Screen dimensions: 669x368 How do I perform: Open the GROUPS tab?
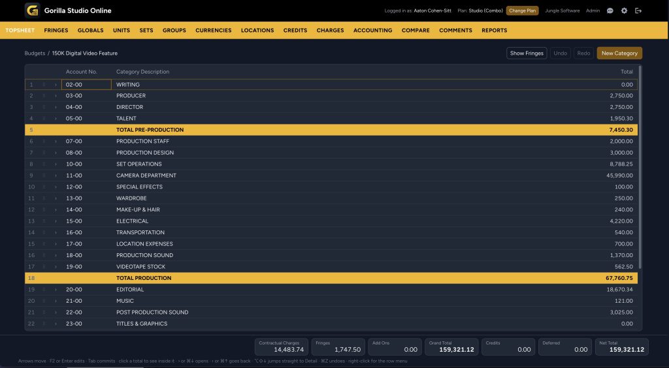point(174,30)
